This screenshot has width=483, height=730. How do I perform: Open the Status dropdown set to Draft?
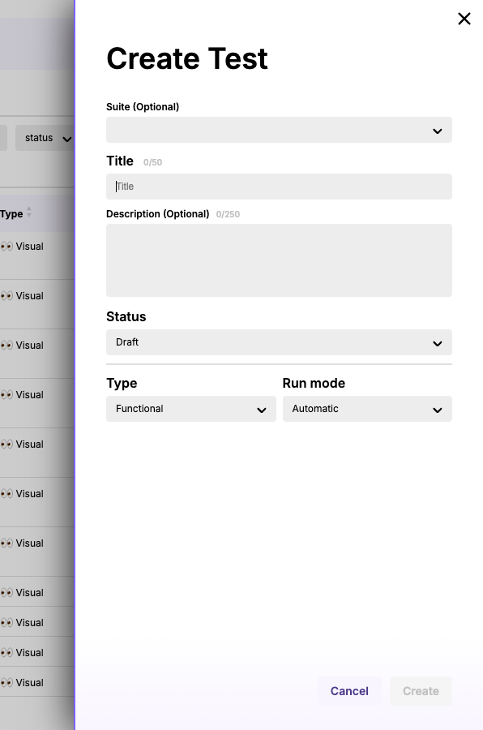click(x=279, y=342)
